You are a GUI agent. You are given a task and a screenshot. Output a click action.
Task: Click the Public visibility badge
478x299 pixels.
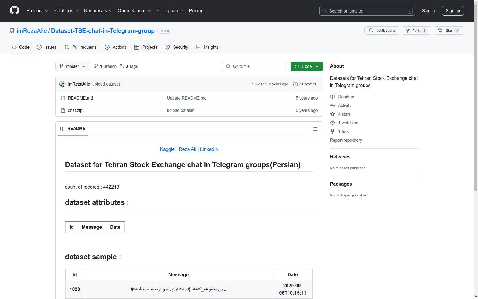coord(164,31)
